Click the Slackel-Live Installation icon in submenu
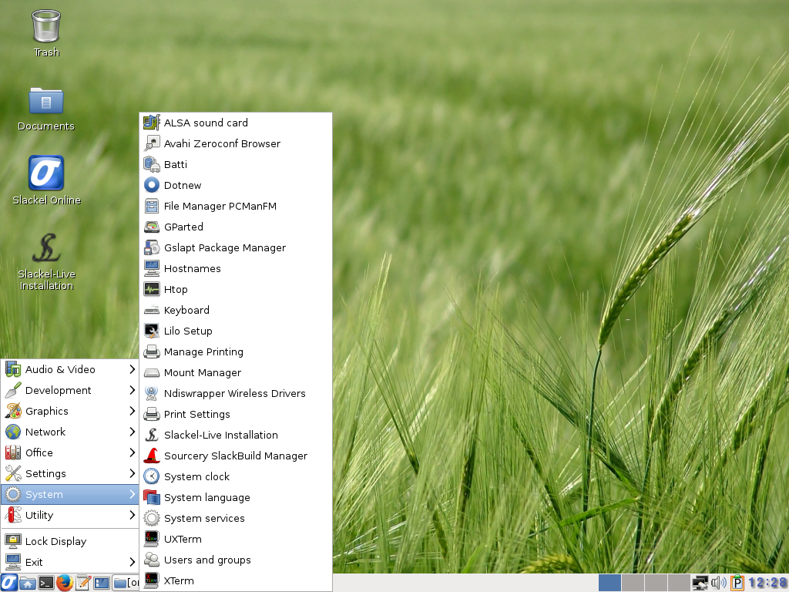 [152, 435]
